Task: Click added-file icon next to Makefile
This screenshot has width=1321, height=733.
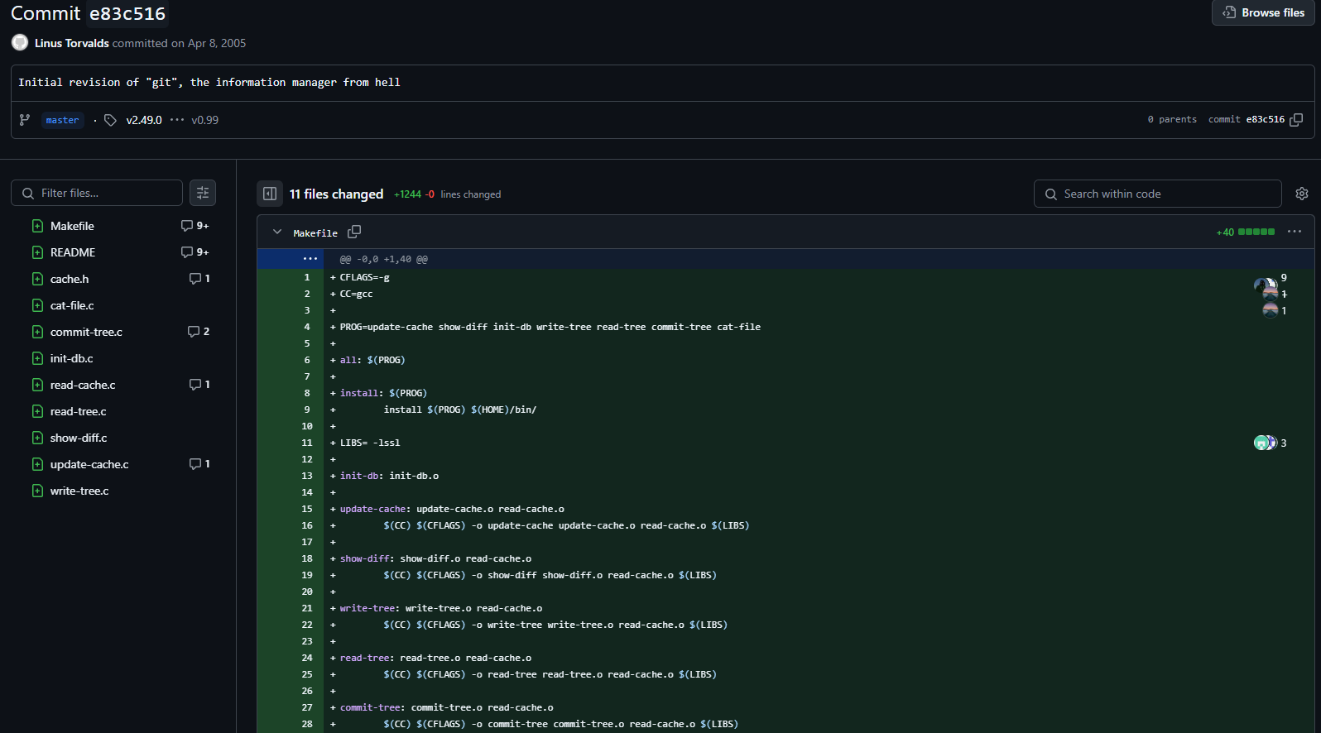Action: [37, 226]
